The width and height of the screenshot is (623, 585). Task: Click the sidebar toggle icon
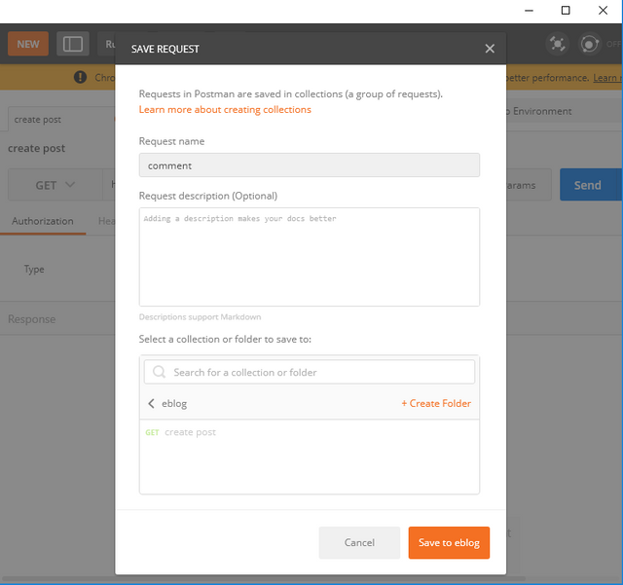(x=73, y=44)
